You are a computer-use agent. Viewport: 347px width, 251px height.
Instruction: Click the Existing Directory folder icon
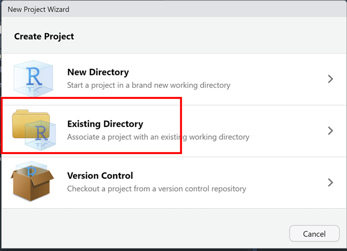[24, 122]
